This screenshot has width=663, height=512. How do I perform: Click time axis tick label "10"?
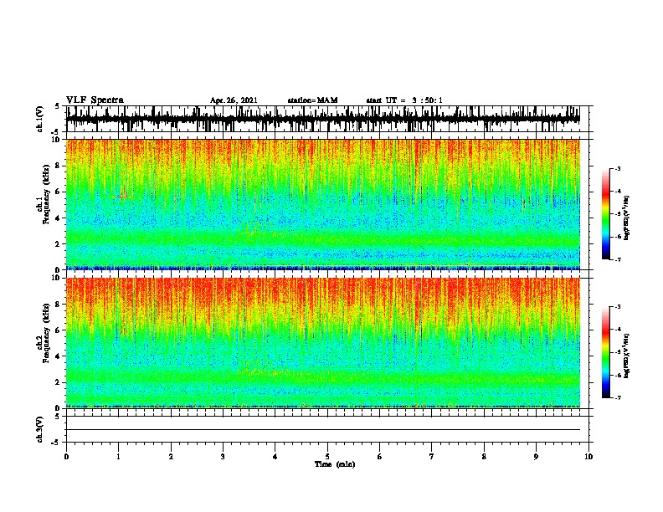[x=588, y=457]
